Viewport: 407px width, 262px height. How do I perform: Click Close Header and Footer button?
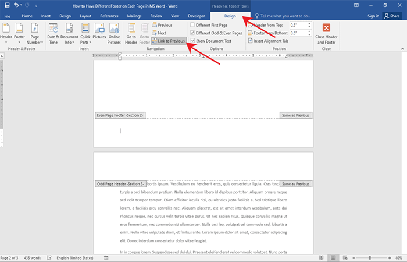click(x=326, y=35)
